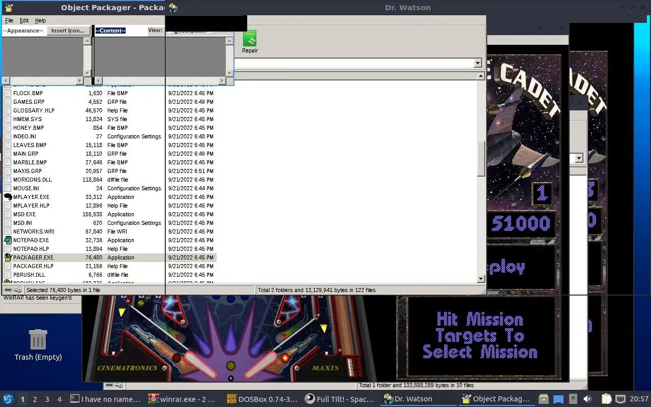
Task: Switch to workspace 3
Action: coord(47,399)
